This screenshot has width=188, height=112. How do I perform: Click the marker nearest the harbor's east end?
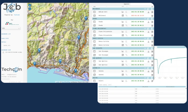tap(76, 71)
